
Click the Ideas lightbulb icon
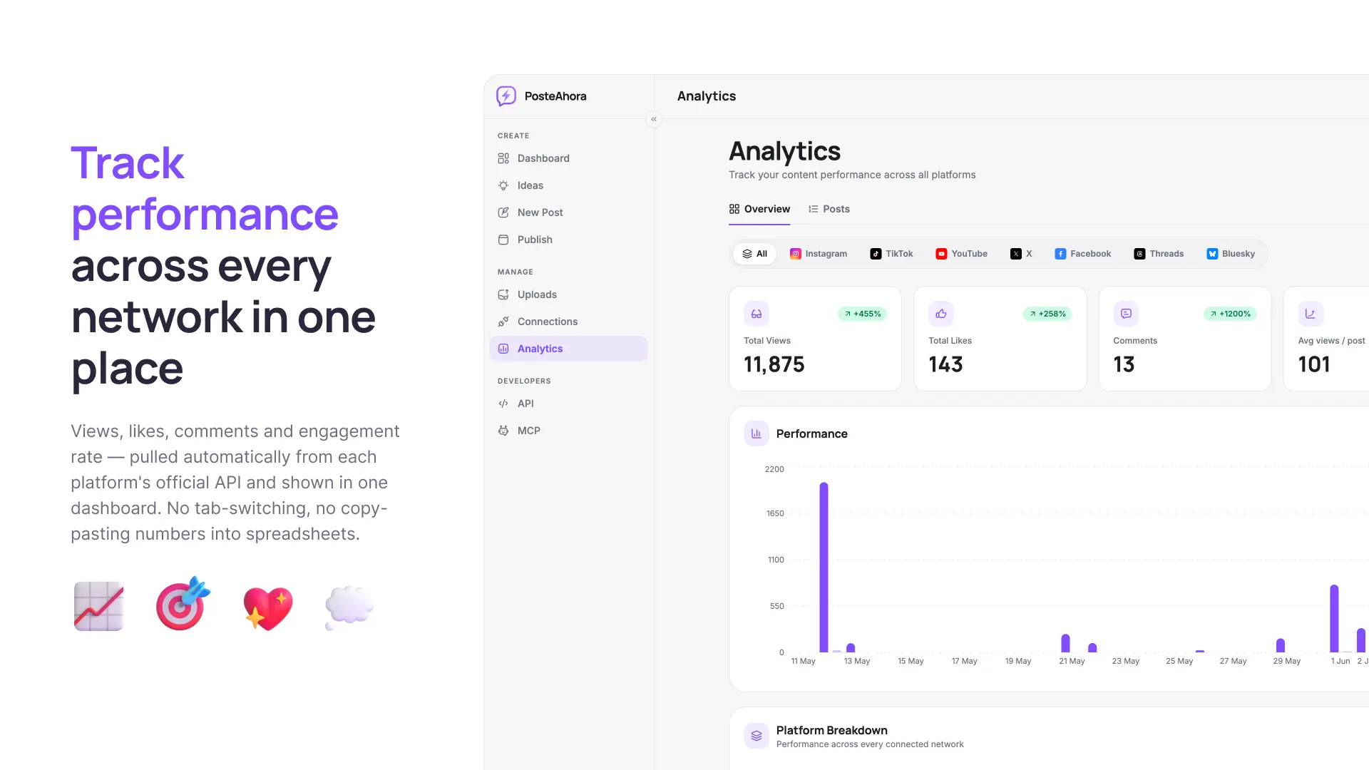503,185
